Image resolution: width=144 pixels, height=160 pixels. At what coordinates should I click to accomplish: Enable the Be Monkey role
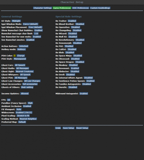[73, 65]
